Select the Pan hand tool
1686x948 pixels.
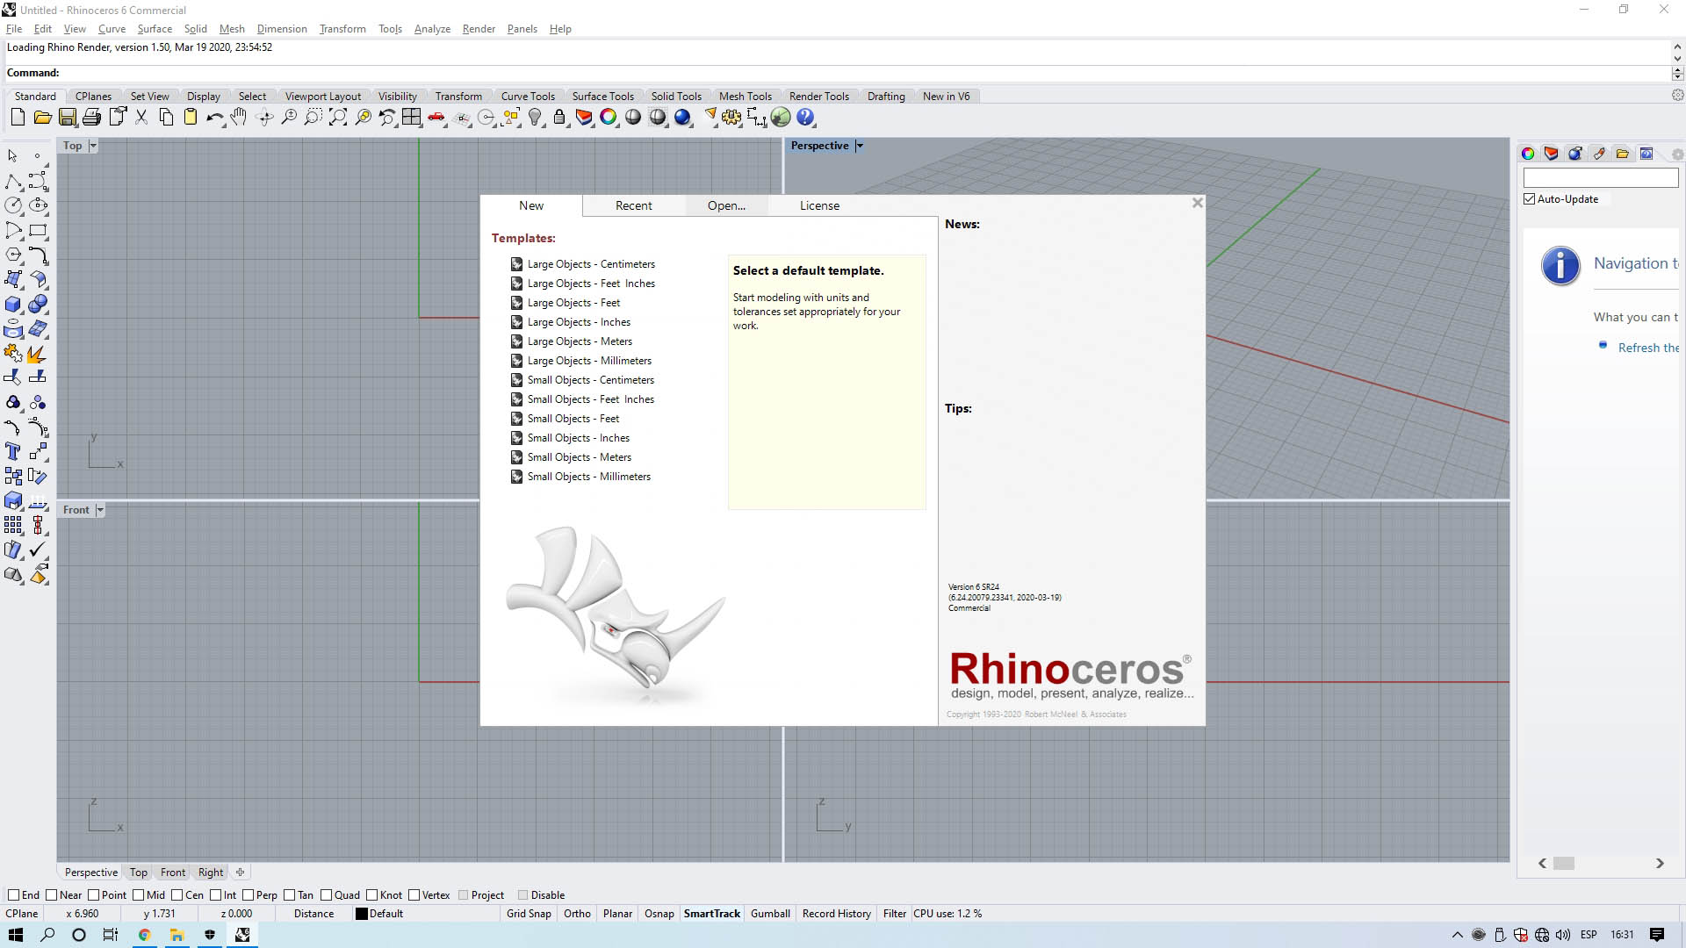pyautogui.click(x=239, y=118)
